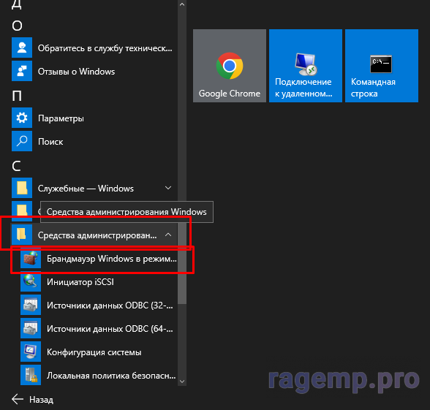Click the Конфигурация системы icon
The height and width of the screenshot is (410, 430).
[x=31, y=352]
